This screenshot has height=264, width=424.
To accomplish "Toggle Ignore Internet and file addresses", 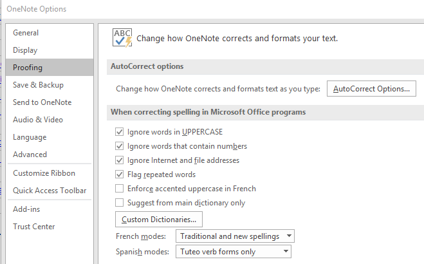I will (x=119, y=160).
